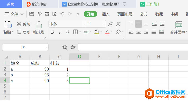Toggle Underline formatting

[67, 32]
